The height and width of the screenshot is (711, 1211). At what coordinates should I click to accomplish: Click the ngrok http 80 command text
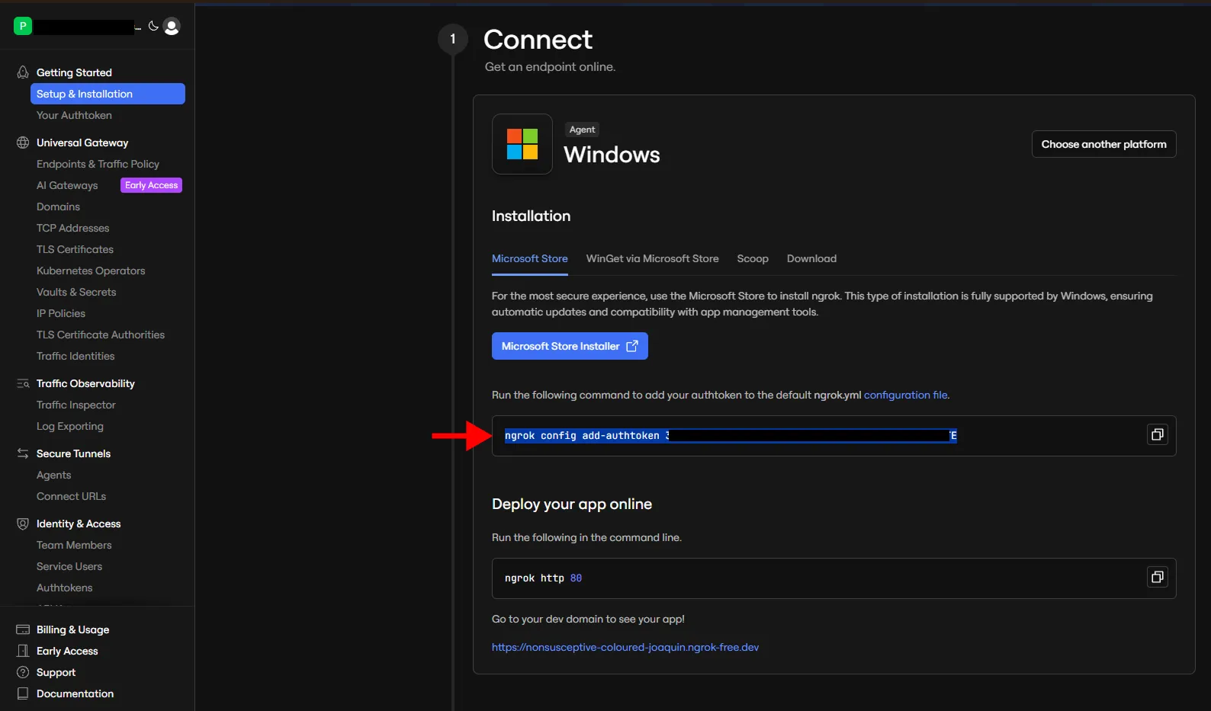(x=543, y=578)
